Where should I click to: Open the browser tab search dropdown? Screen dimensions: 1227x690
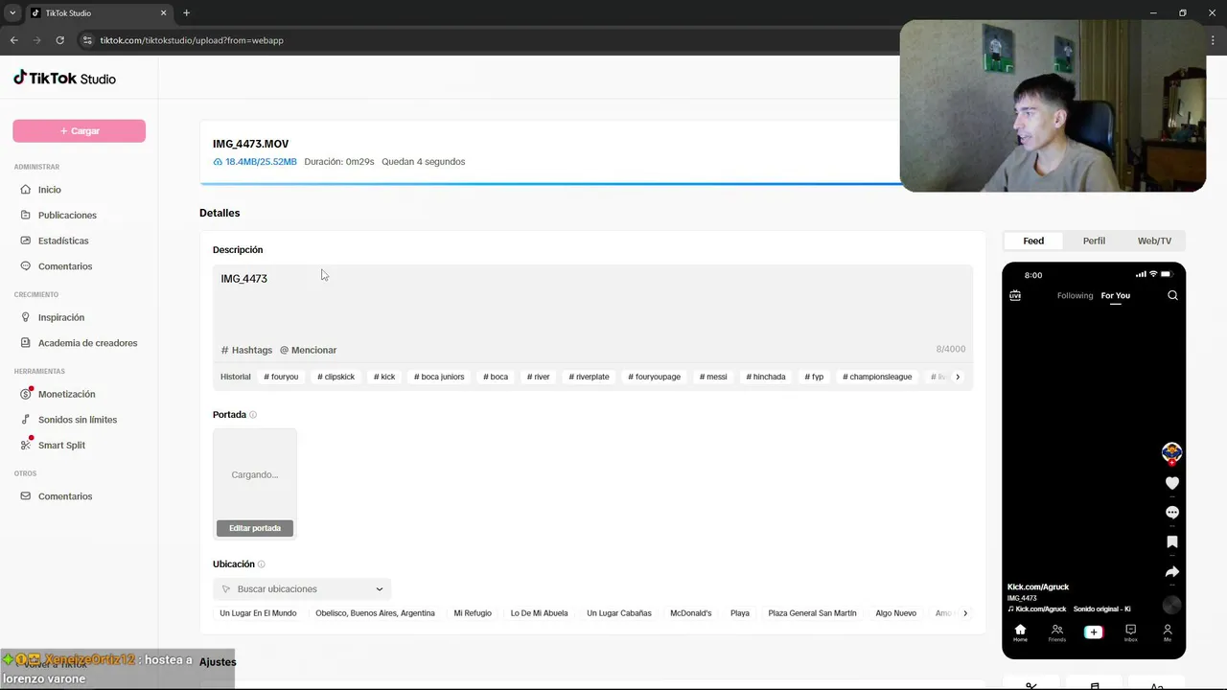(12, 12)
